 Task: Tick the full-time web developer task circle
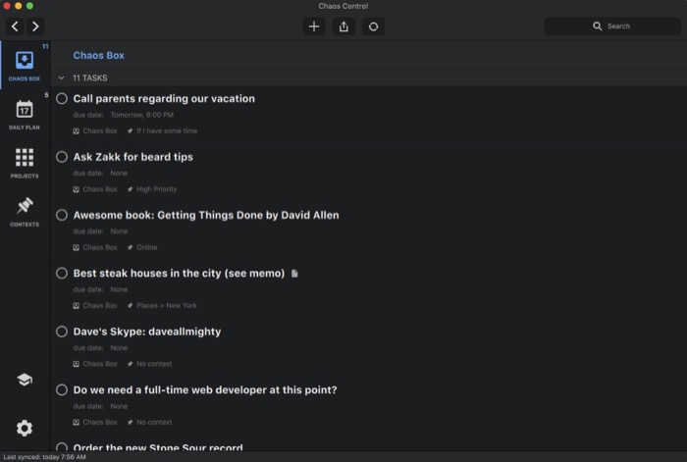62,389
